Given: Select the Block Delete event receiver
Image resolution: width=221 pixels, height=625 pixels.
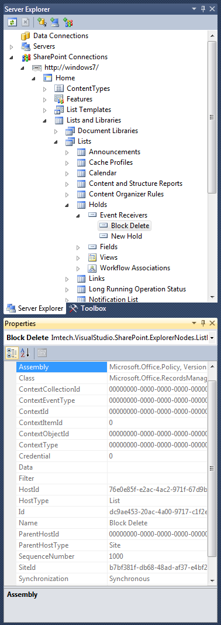Looking at the screenshot, I should [130, 226].
